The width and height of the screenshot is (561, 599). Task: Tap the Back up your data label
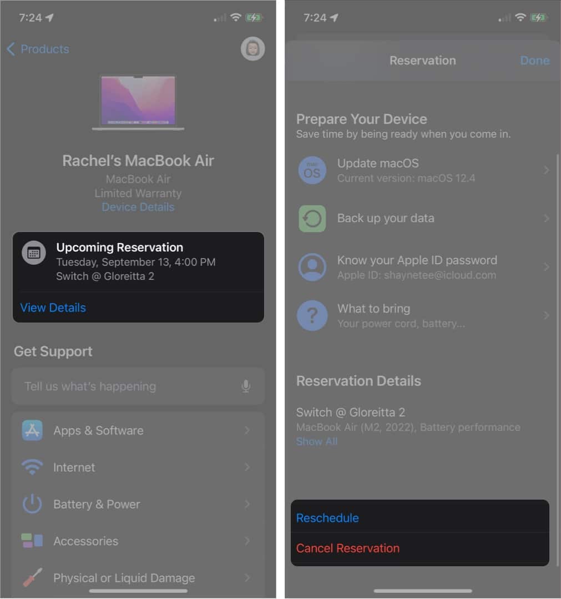(386, 218)
